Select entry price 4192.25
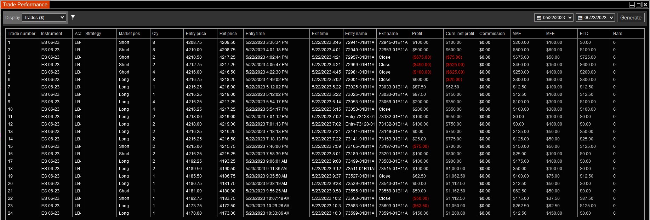This screenshot has height=220, width=650. click(x=194, y=161)
